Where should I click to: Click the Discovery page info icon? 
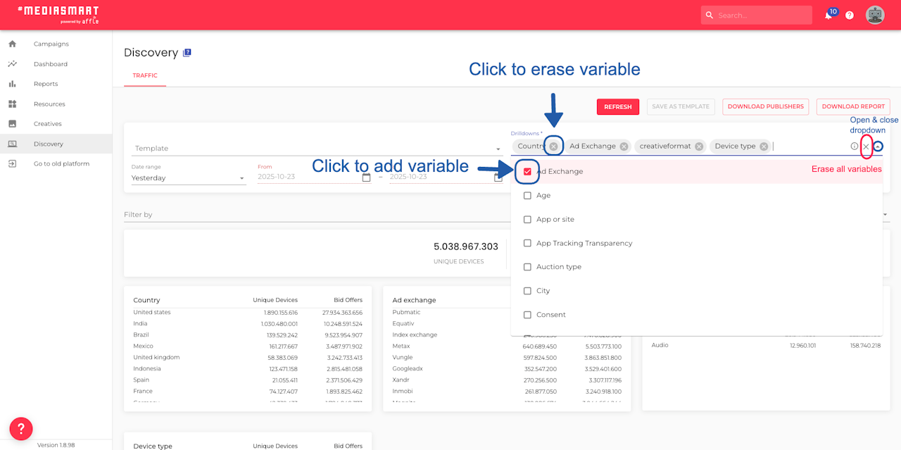click(187, 53)
